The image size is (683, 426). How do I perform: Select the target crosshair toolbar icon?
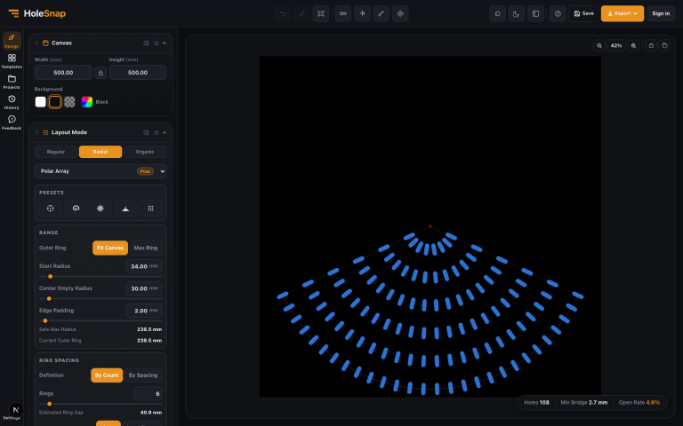[x=400, y=13]
